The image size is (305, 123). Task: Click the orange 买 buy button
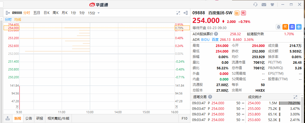[285, 27]
